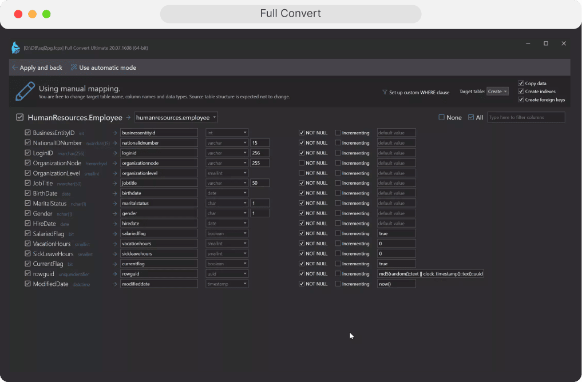Open the int type dropdown for businessentityid

pos(227,133)
